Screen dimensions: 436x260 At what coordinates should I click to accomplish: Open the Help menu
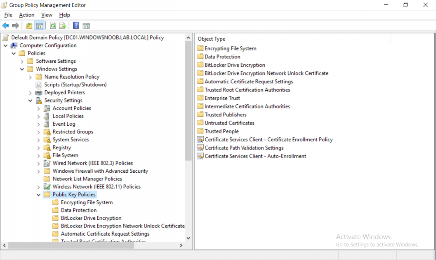[x=65, y=15]
